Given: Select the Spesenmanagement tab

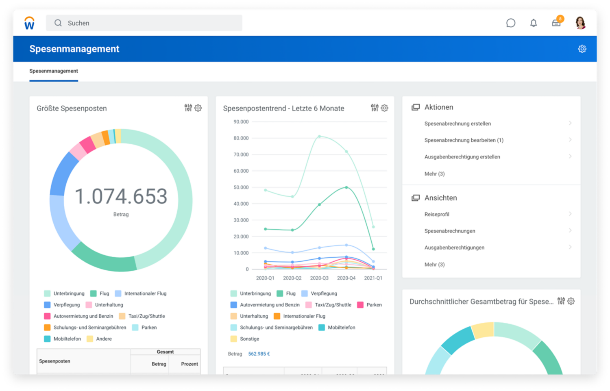Looking at the screenshot, I should [54, 71].
